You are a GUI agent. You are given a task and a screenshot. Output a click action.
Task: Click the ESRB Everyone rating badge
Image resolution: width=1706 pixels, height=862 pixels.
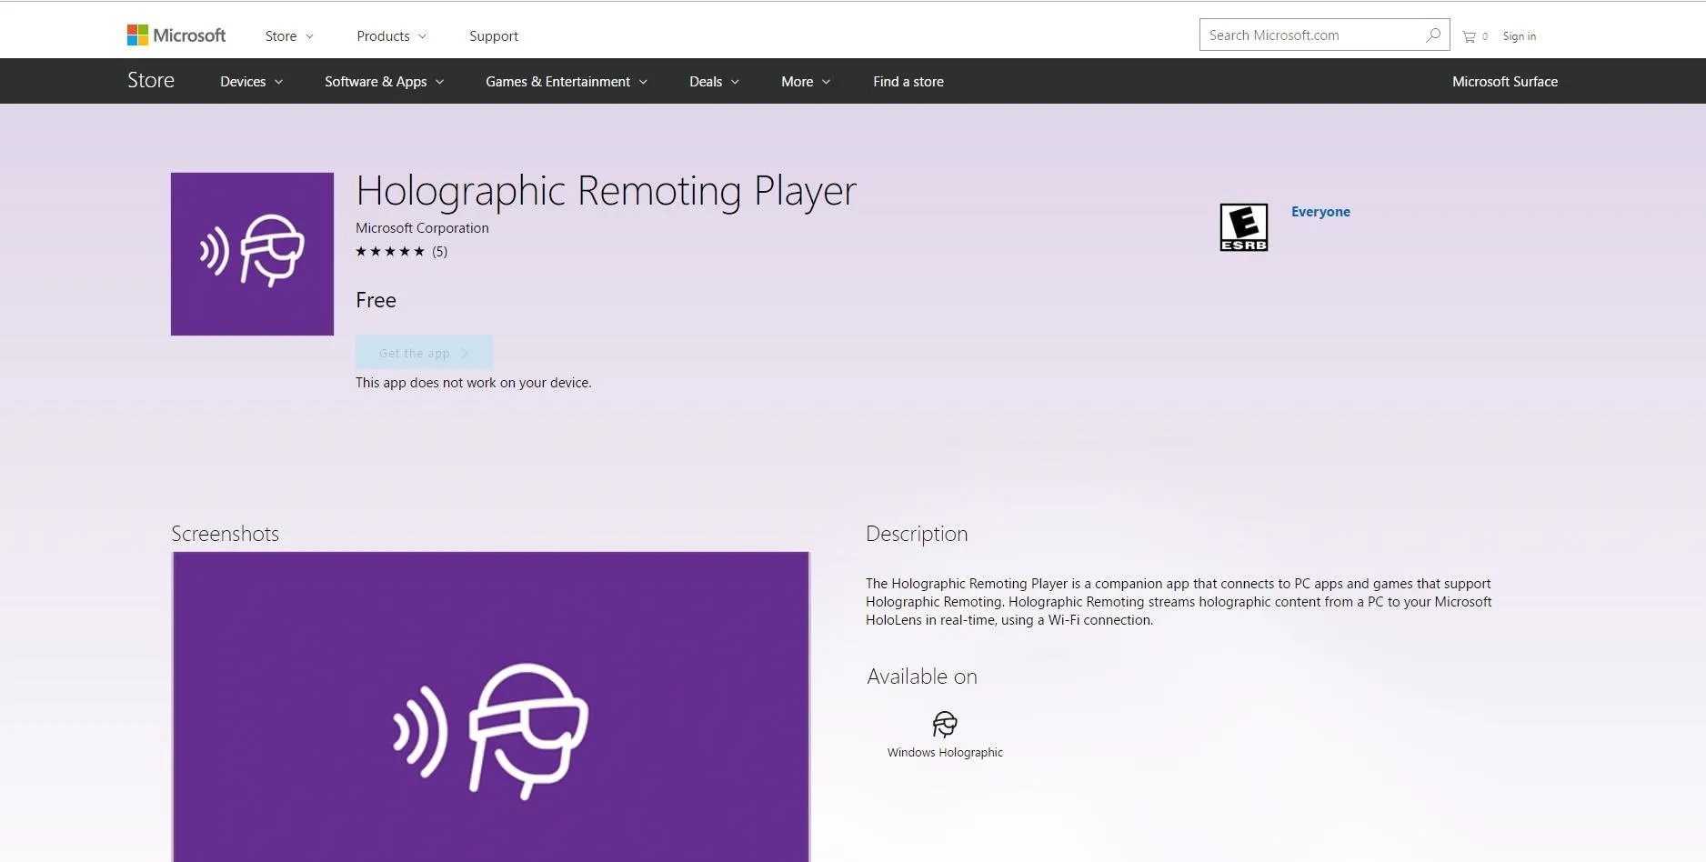coord(1243,227)
